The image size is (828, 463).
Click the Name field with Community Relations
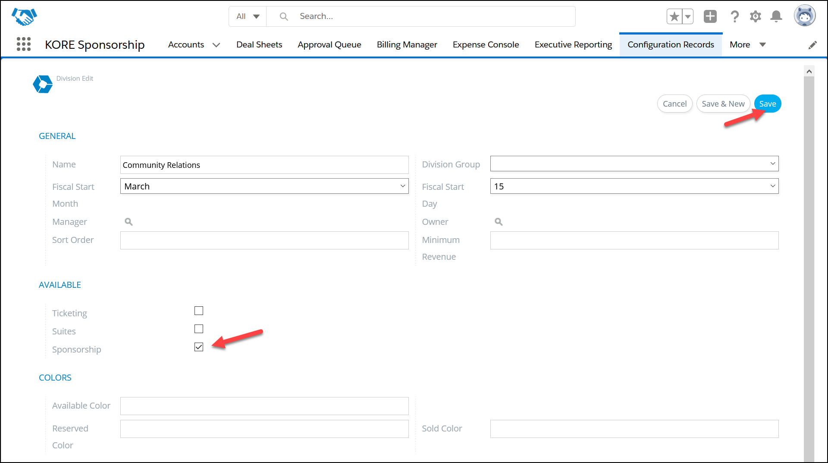[x=264, y=165]
